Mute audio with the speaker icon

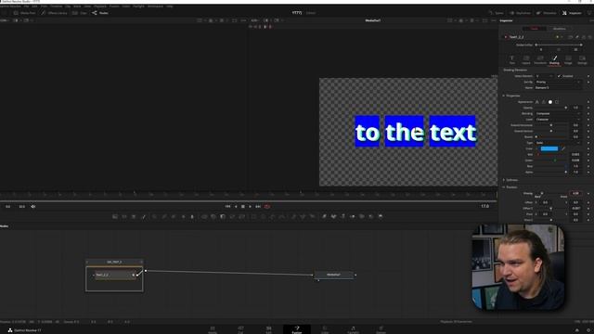(33, 206)
